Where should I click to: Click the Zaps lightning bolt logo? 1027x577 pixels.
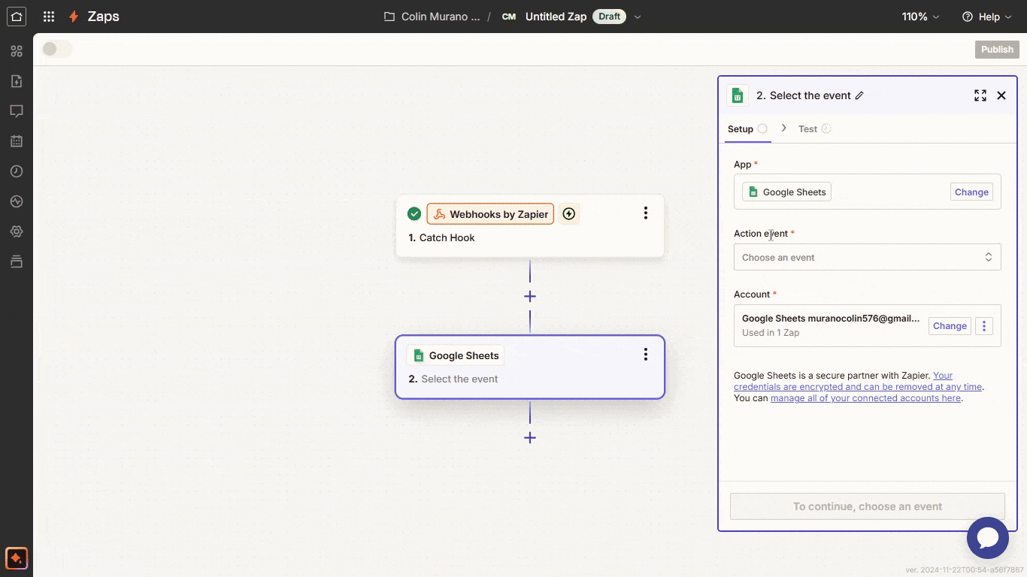74,17
